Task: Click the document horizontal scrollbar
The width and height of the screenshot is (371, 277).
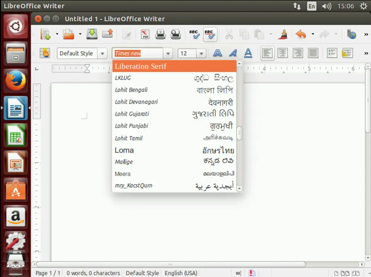Action: (x=171, y=264)
